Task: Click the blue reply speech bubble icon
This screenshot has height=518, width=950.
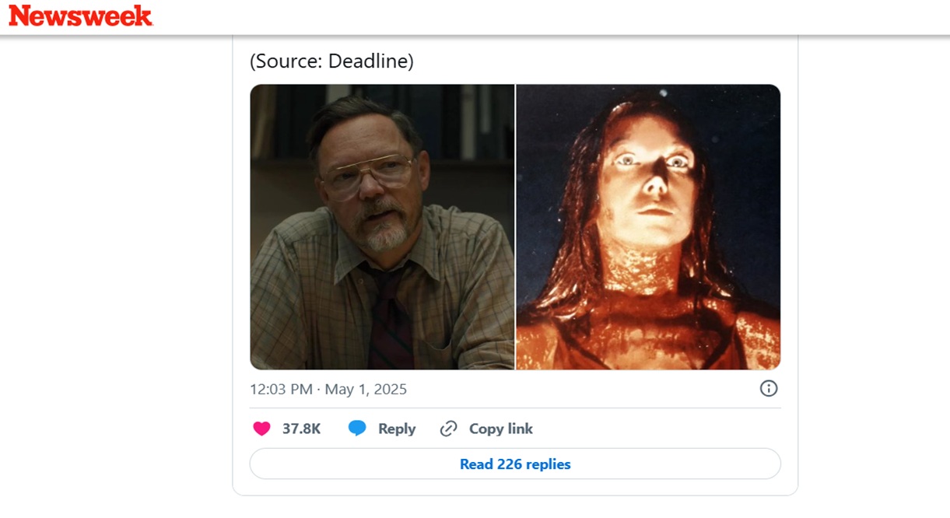Action: [357, 429]
